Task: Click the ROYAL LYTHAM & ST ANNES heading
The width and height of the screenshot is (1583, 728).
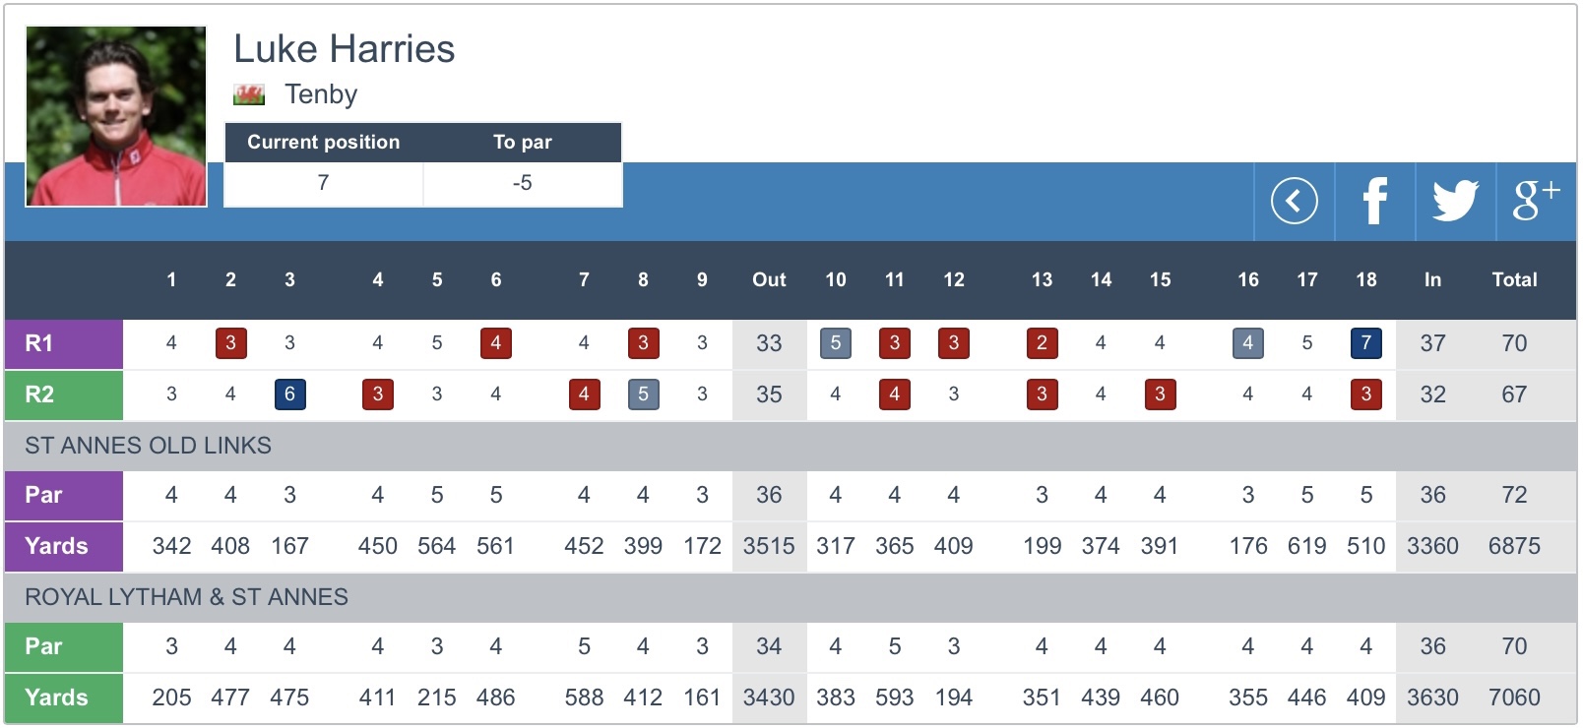Action: (x=186, y=597)
